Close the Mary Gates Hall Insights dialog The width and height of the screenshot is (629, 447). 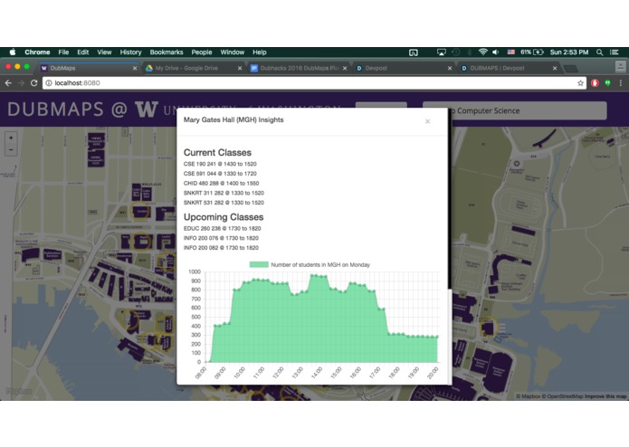pos(427,121)
